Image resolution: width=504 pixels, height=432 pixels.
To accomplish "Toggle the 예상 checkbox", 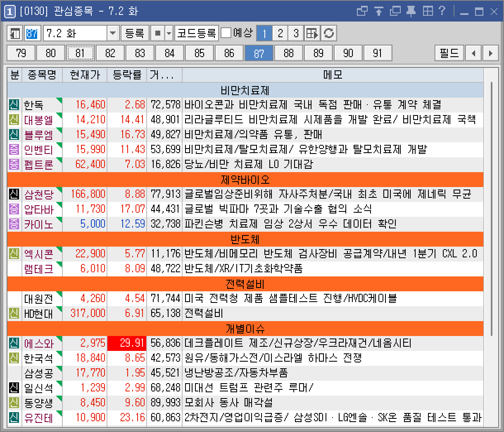I will (x=226, y=33).
